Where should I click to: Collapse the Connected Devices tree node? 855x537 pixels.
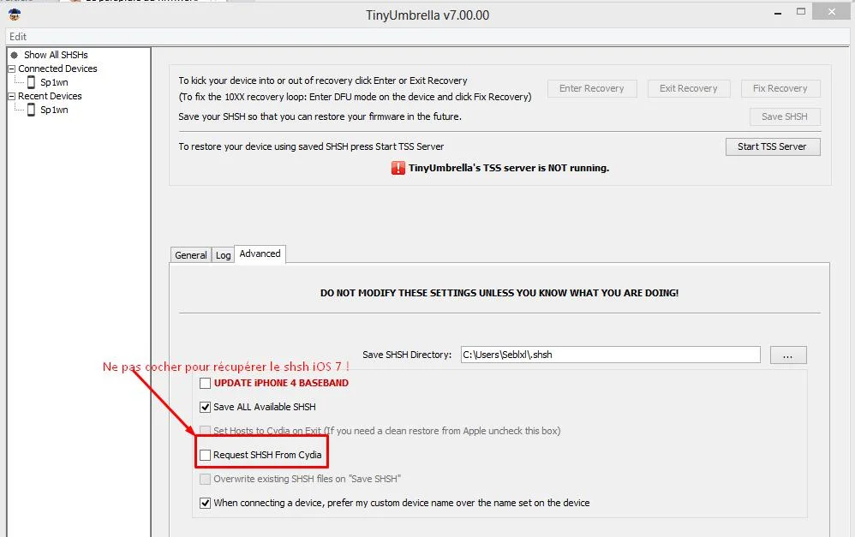pyautogui.click(x=11, y=69)
